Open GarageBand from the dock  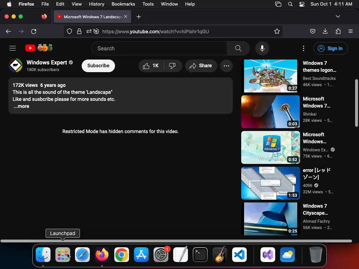click(220, 255)
